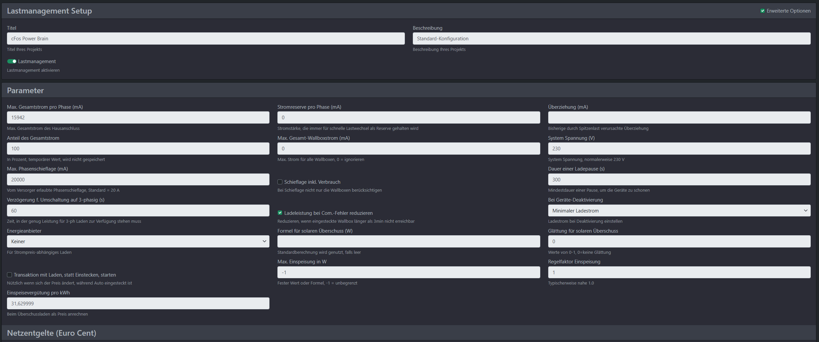Open the Energieanbieter dropdown
Image resolution: width=819 pixels, height=342 pixels.
(138, 242)
